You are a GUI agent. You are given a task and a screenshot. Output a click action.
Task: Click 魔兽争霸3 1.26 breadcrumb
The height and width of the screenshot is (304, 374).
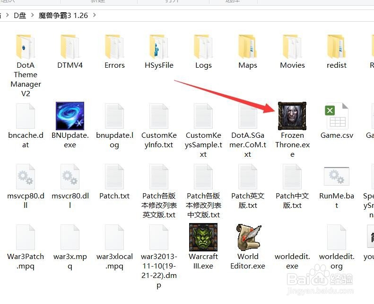coord(63,16)
